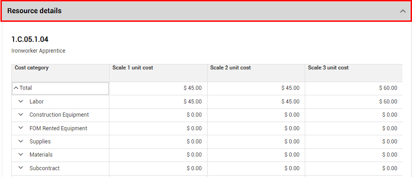The width and height of the screenshot is (412, 177).
Task: Collapse the Resource details panel chevron
Action: pyautogui.click(x=402, y=11)
